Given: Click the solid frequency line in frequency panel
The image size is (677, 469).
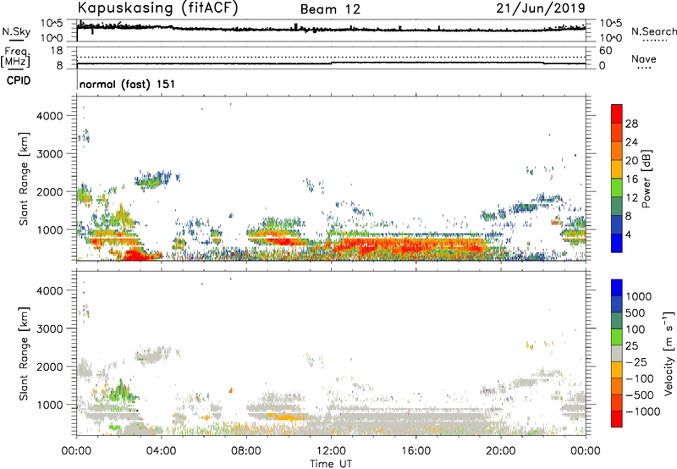Looking at the screenshot, I should [x=331, y=63].
